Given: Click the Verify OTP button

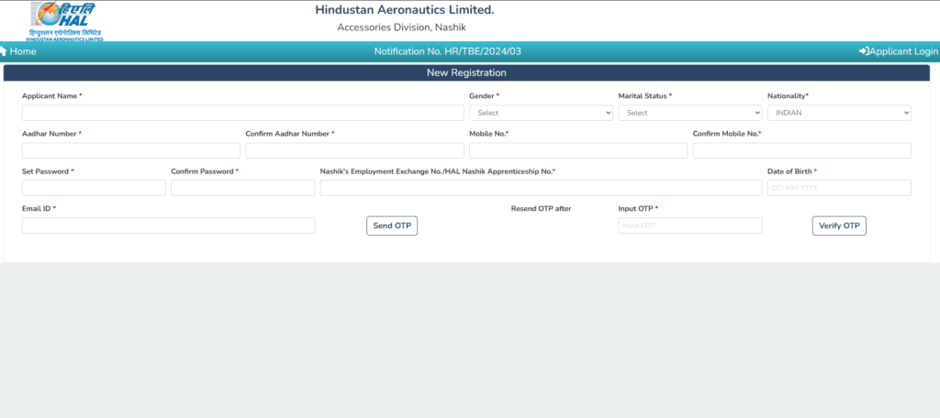Looking at the screenshot, I should click(839, 225).
